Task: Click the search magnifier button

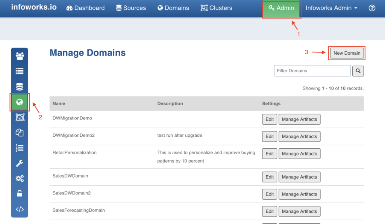Action: (x=358, y=71)
